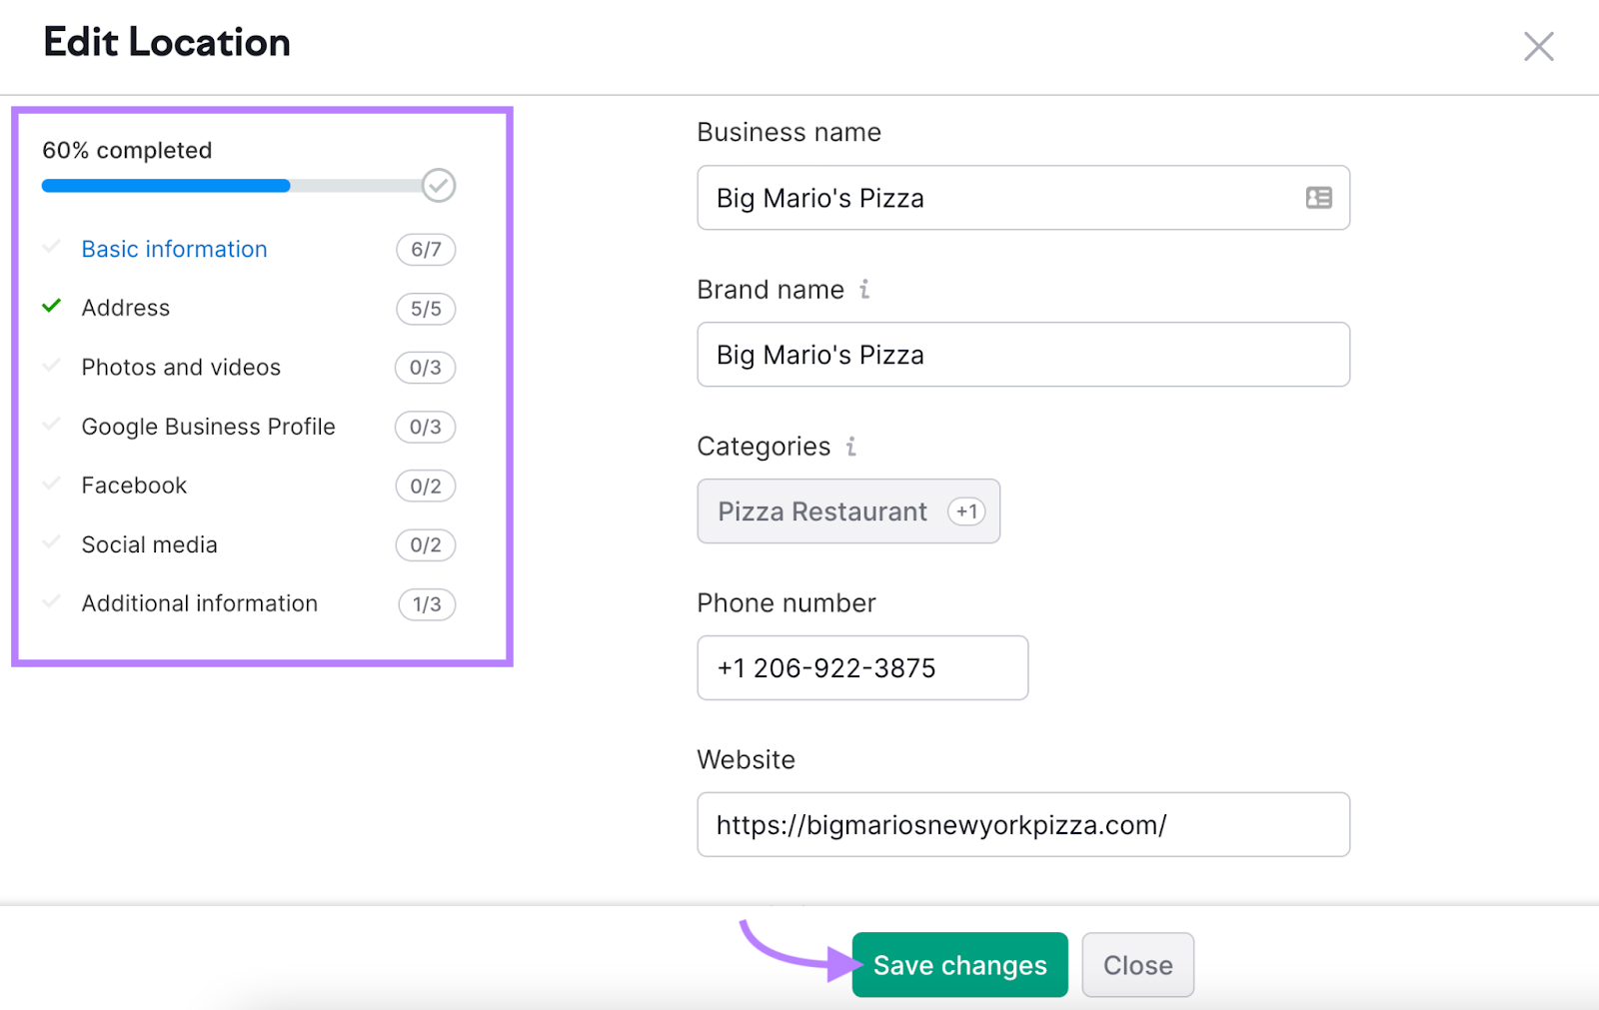Click the 60% completed progress bar
Viewport: 1599px width, 1010px height.
pos(230,186)
